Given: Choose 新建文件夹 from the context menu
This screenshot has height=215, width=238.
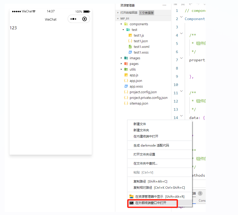Looking at the screenshot, I should [160, 130].
